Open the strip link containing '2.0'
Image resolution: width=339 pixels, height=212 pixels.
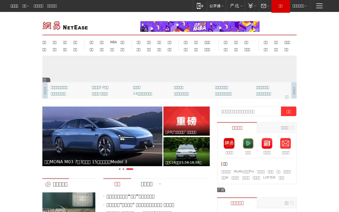(x=100, y=87)
